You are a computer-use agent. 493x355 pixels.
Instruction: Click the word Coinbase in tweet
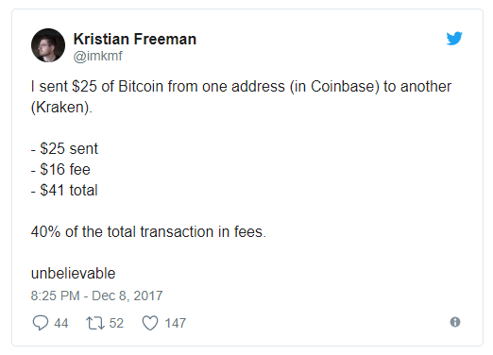click(342, 87)
